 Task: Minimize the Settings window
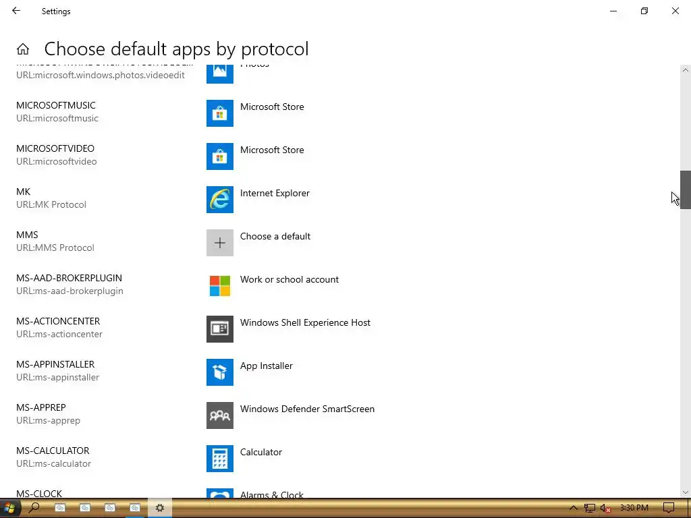[613, 11]
